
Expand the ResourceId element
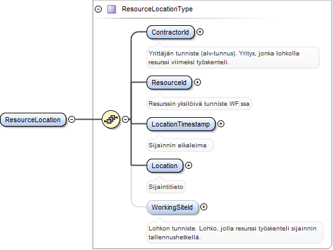pos(198,82)
